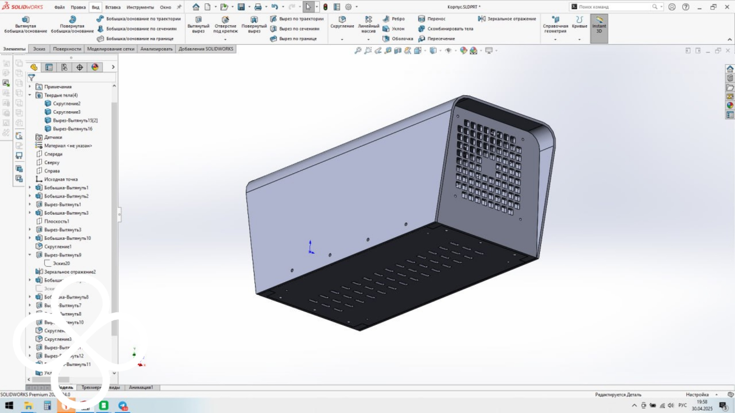Choose Скомбинировать тела

[446, 29]
